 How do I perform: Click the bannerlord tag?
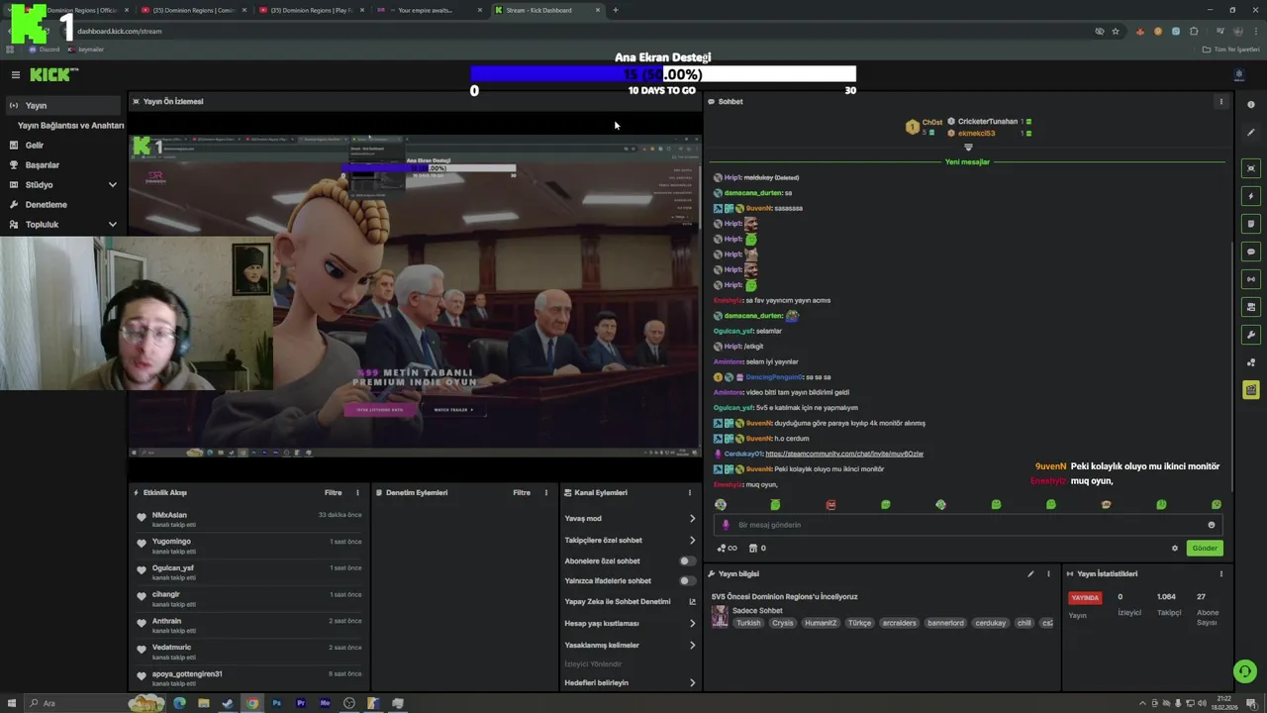tap(945, 623)
